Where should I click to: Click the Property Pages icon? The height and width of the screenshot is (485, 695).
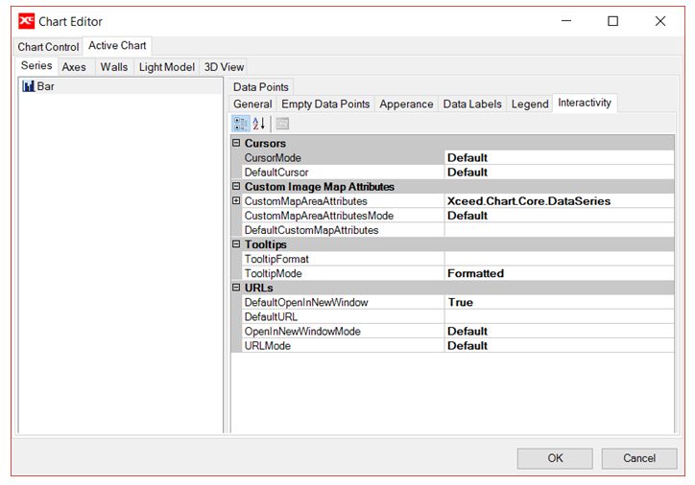282,124
